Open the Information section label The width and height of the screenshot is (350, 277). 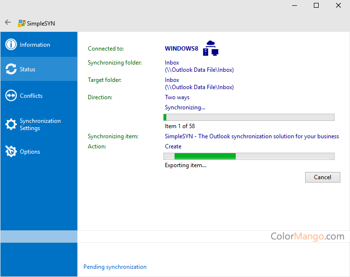click(x=35, y=45)
